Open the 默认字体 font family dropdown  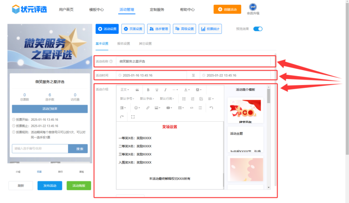coord(148,98)
